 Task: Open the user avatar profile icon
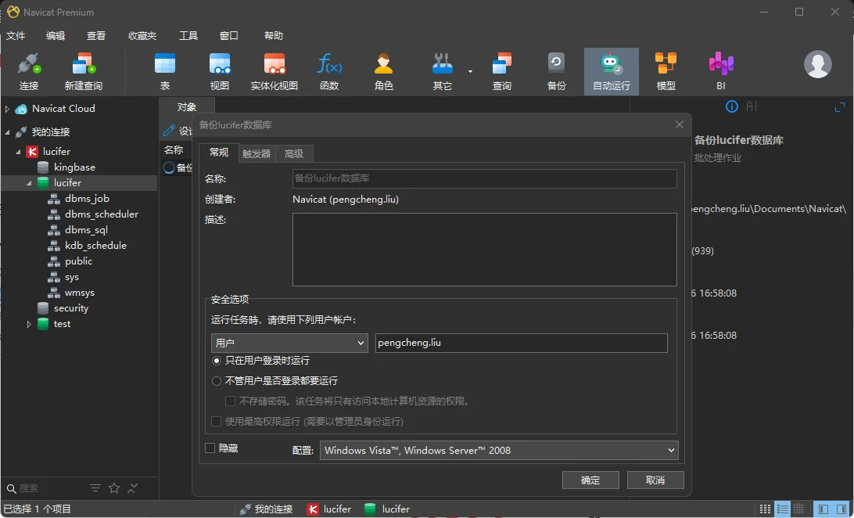coord(817,64)
